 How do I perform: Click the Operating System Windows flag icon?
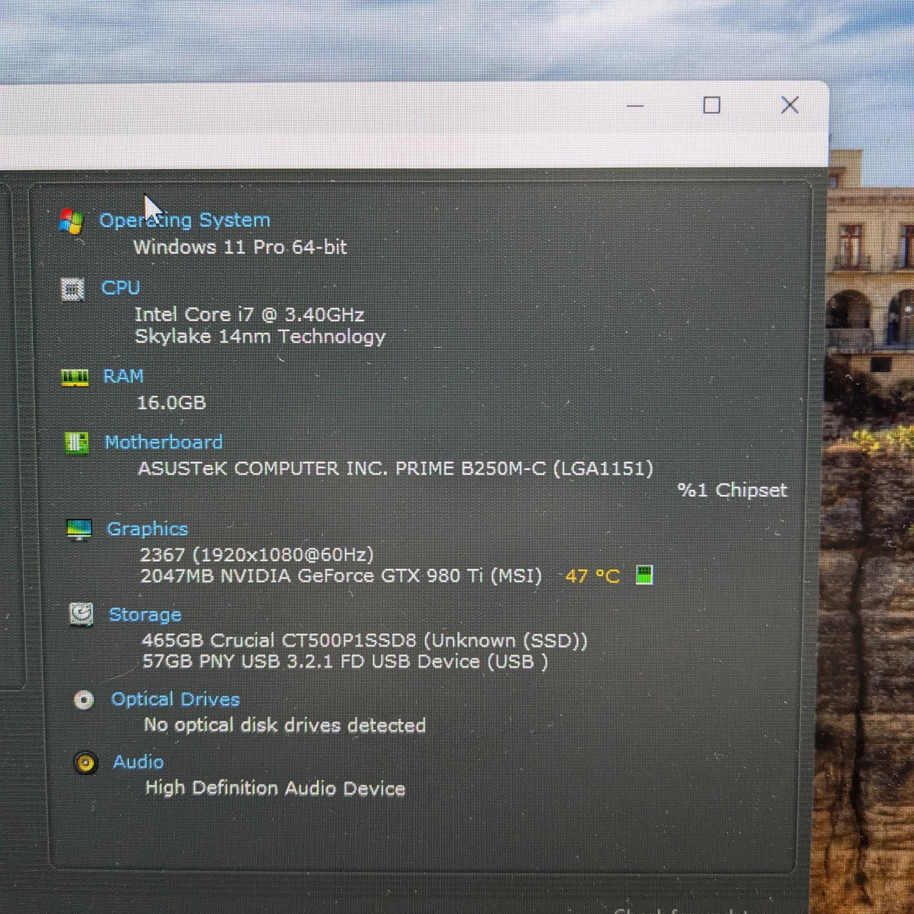(71, 221)
